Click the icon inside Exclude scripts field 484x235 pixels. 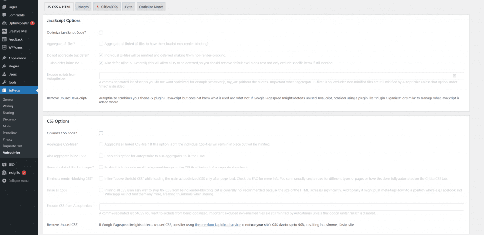click(454, 76)
